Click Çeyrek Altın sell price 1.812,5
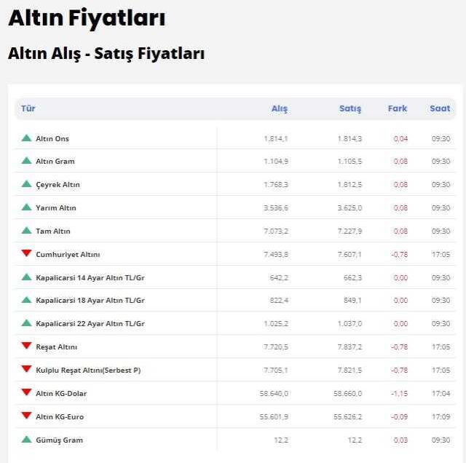Screen dimensions: 466x463 click(349, 185)
